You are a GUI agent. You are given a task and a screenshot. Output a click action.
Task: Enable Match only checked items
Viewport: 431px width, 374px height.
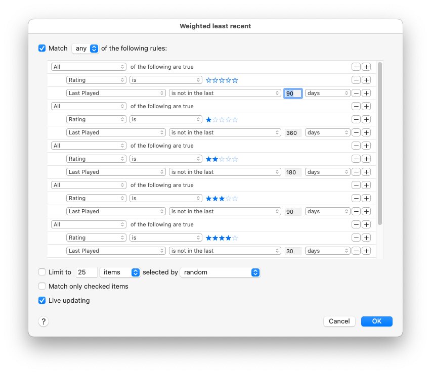(x=42, y=286)
